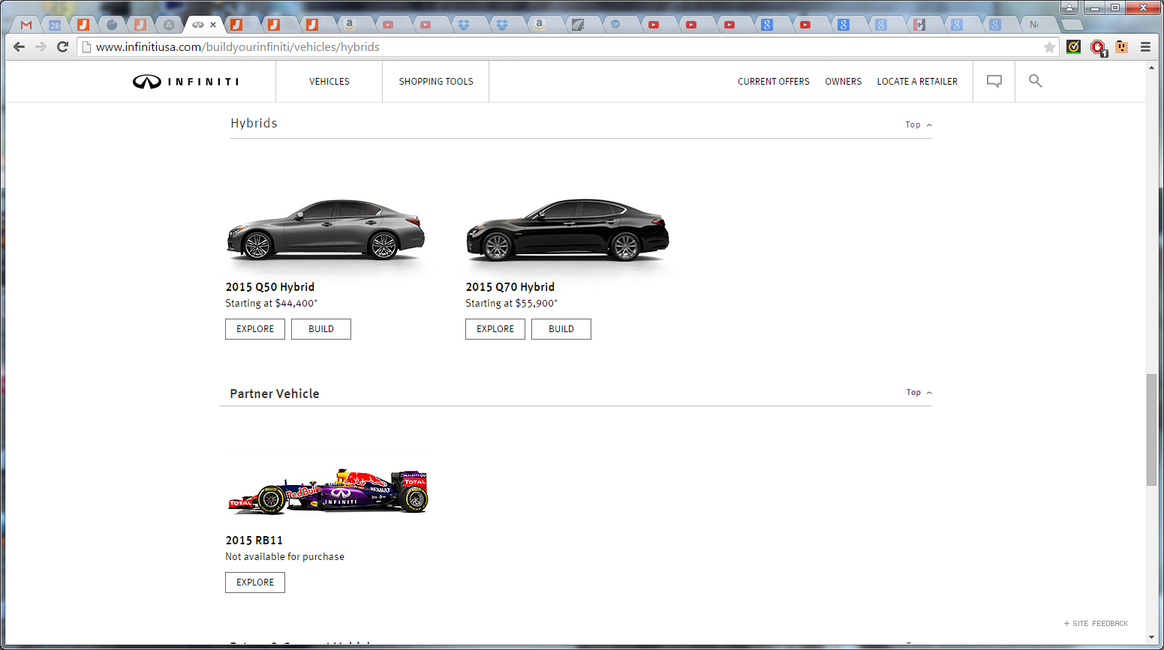Click the vertical scrollbar thumb

(x=1151, y=430)
